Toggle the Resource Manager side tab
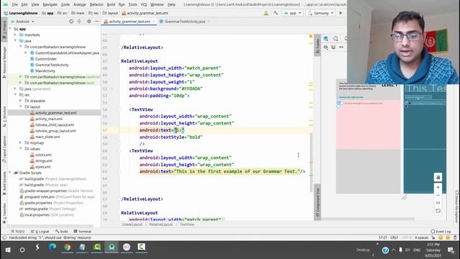The height and width of the screenshot is (259, 460). pos(4,62)
